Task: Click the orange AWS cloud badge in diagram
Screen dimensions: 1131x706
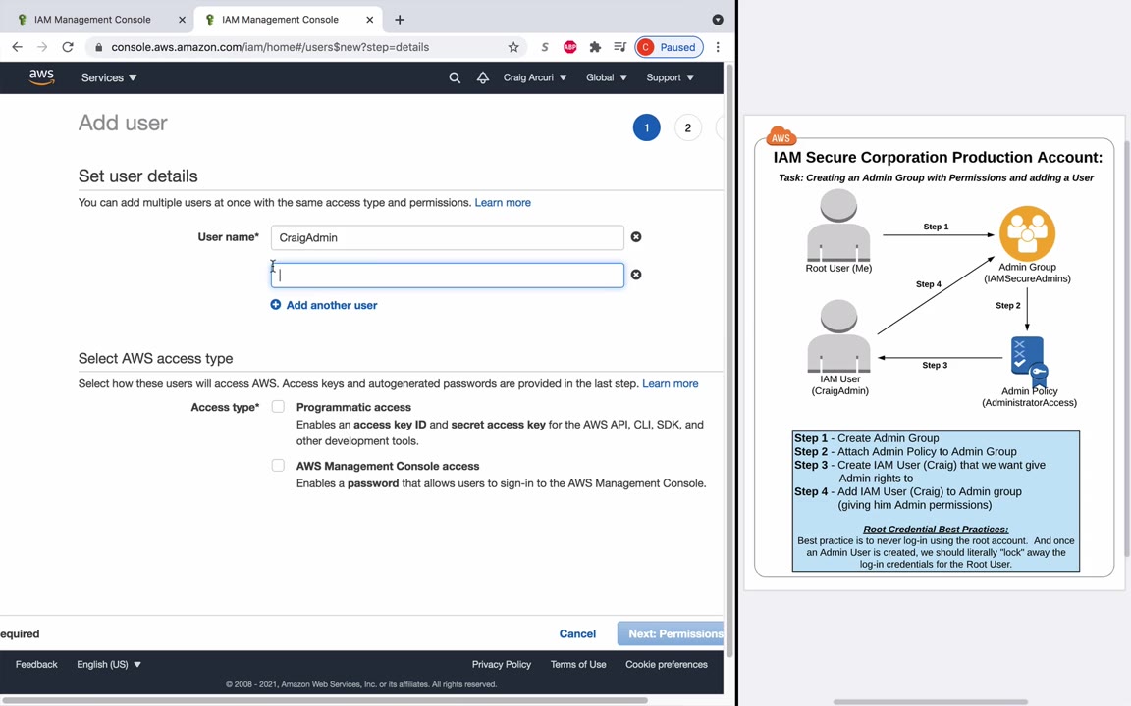Action: [x=781, y=135]
